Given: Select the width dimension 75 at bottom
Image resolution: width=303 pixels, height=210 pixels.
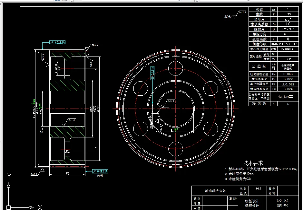Looking at the screenshot, I should 67,173.
